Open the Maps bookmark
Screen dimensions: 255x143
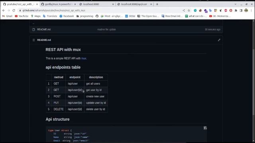click(35, 16)
